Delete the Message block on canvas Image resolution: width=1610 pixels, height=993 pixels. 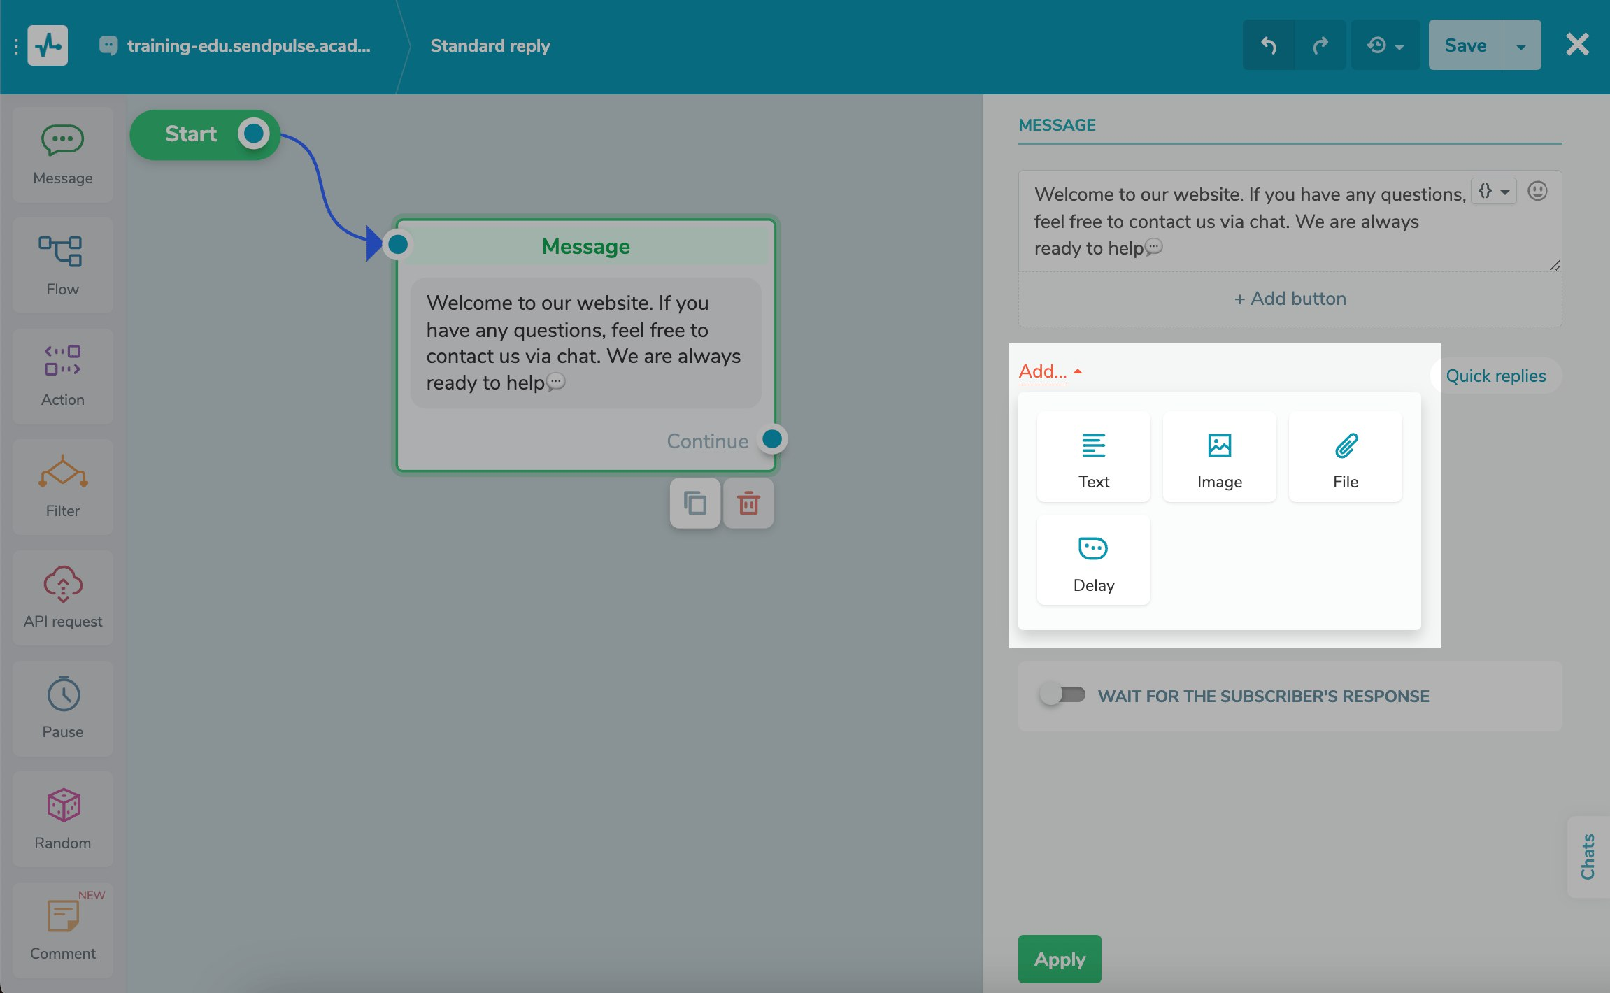pos(748,503)
